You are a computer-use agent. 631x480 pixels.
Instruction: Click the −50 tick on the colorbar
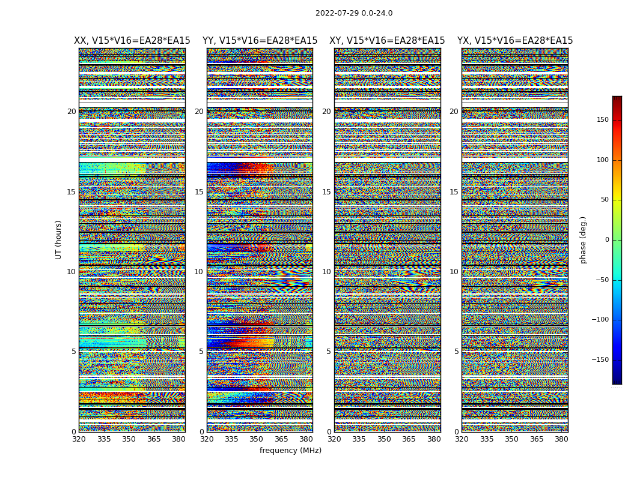click(x=602, y=280)
